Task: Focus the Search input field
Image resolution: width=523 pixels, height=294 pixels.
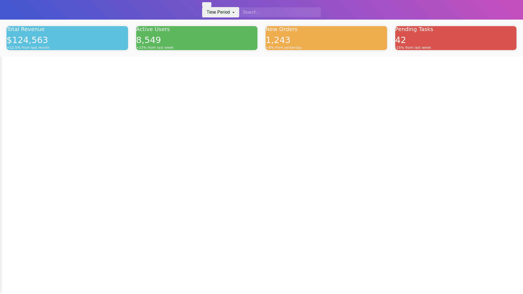Action: (x=280, y=12)
